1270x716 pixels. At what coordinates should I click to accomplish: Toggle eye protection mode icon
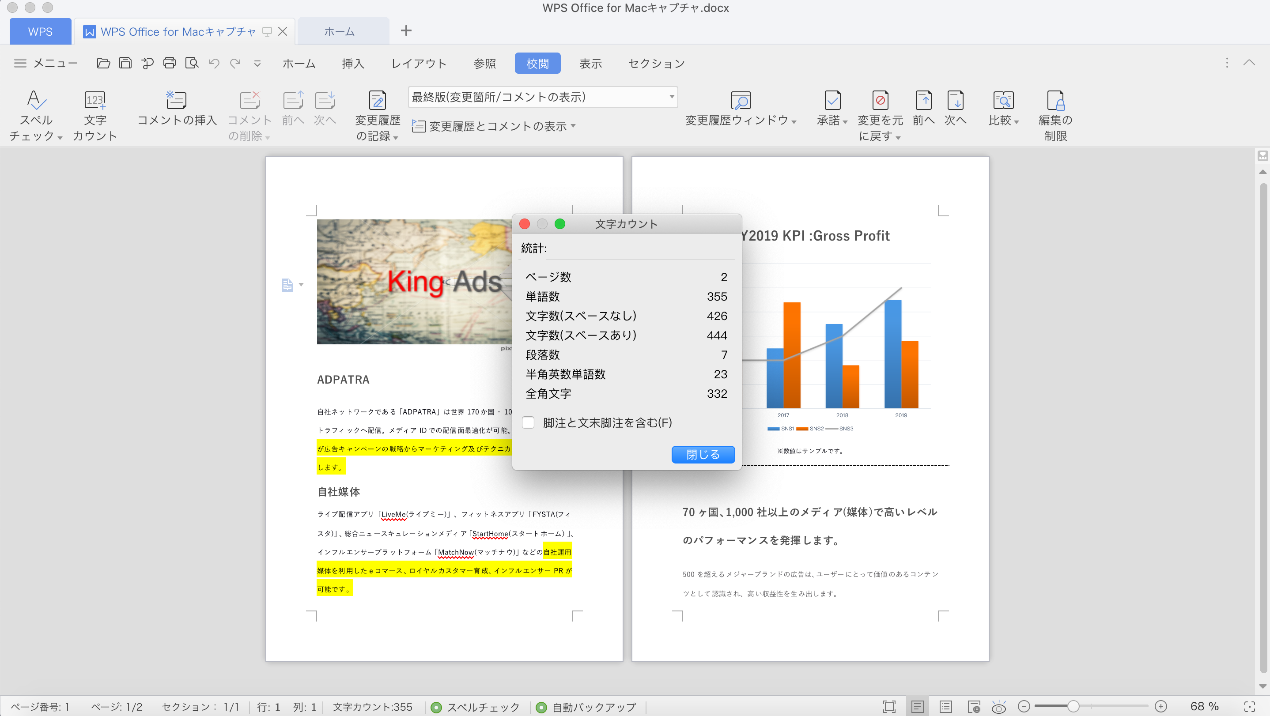pyautogui.click(x=998, y=707)
